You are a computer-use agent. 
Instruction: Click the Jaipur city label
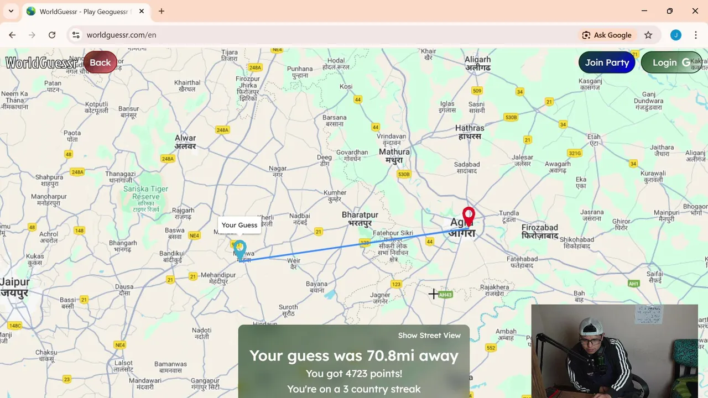pos(15,287)
